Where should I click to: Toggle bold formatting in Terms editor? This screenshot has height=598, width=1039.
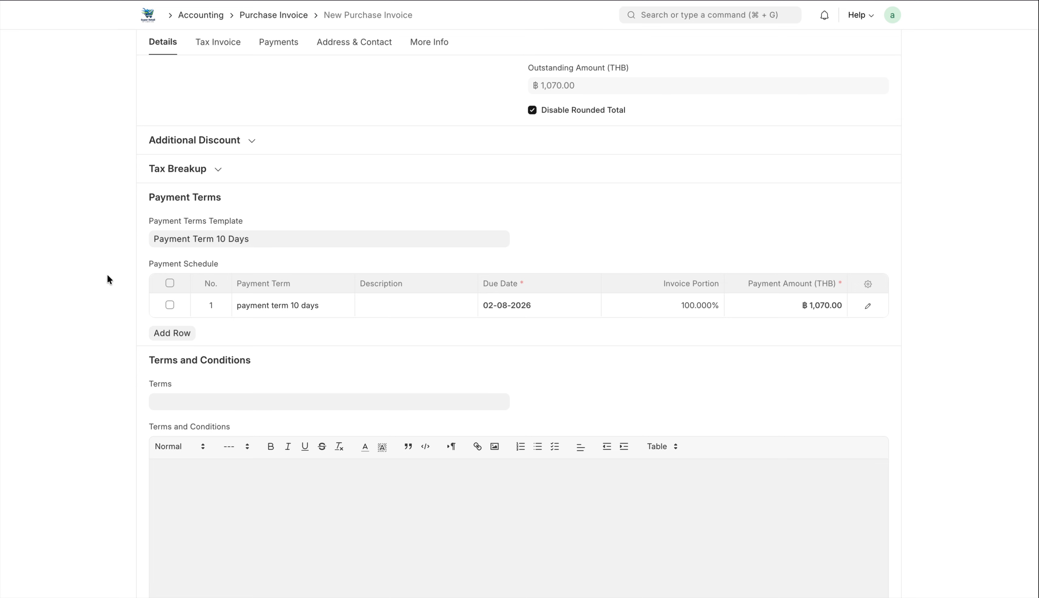[270, 446]
